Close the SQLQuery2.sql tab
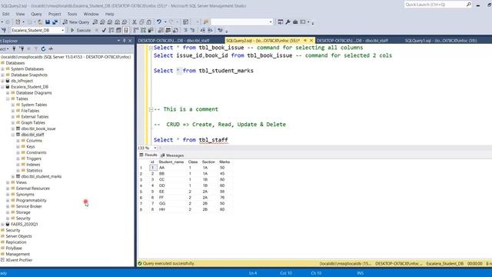Image resolution: width=492 pixels, height=277 pixels. (x=311, y=41)
